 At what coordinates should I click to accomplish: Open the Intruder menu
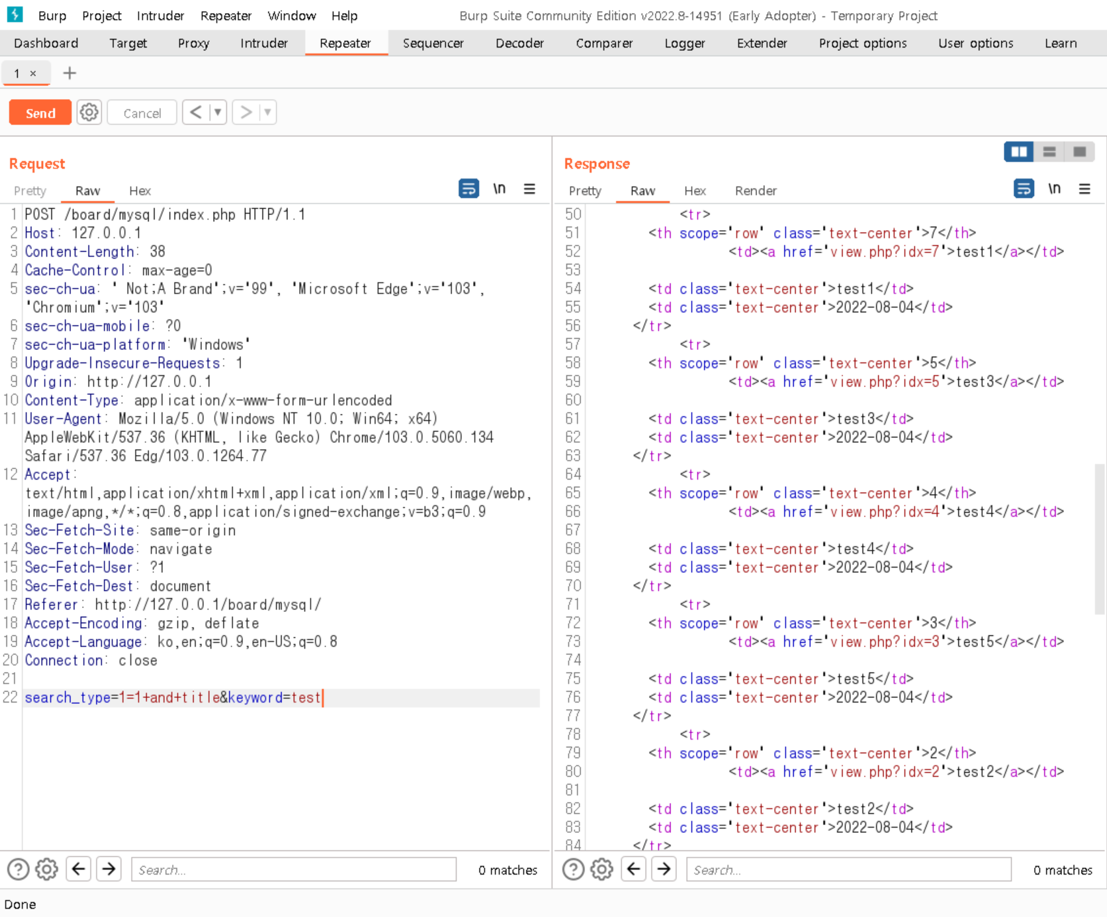tap(160, 16)
